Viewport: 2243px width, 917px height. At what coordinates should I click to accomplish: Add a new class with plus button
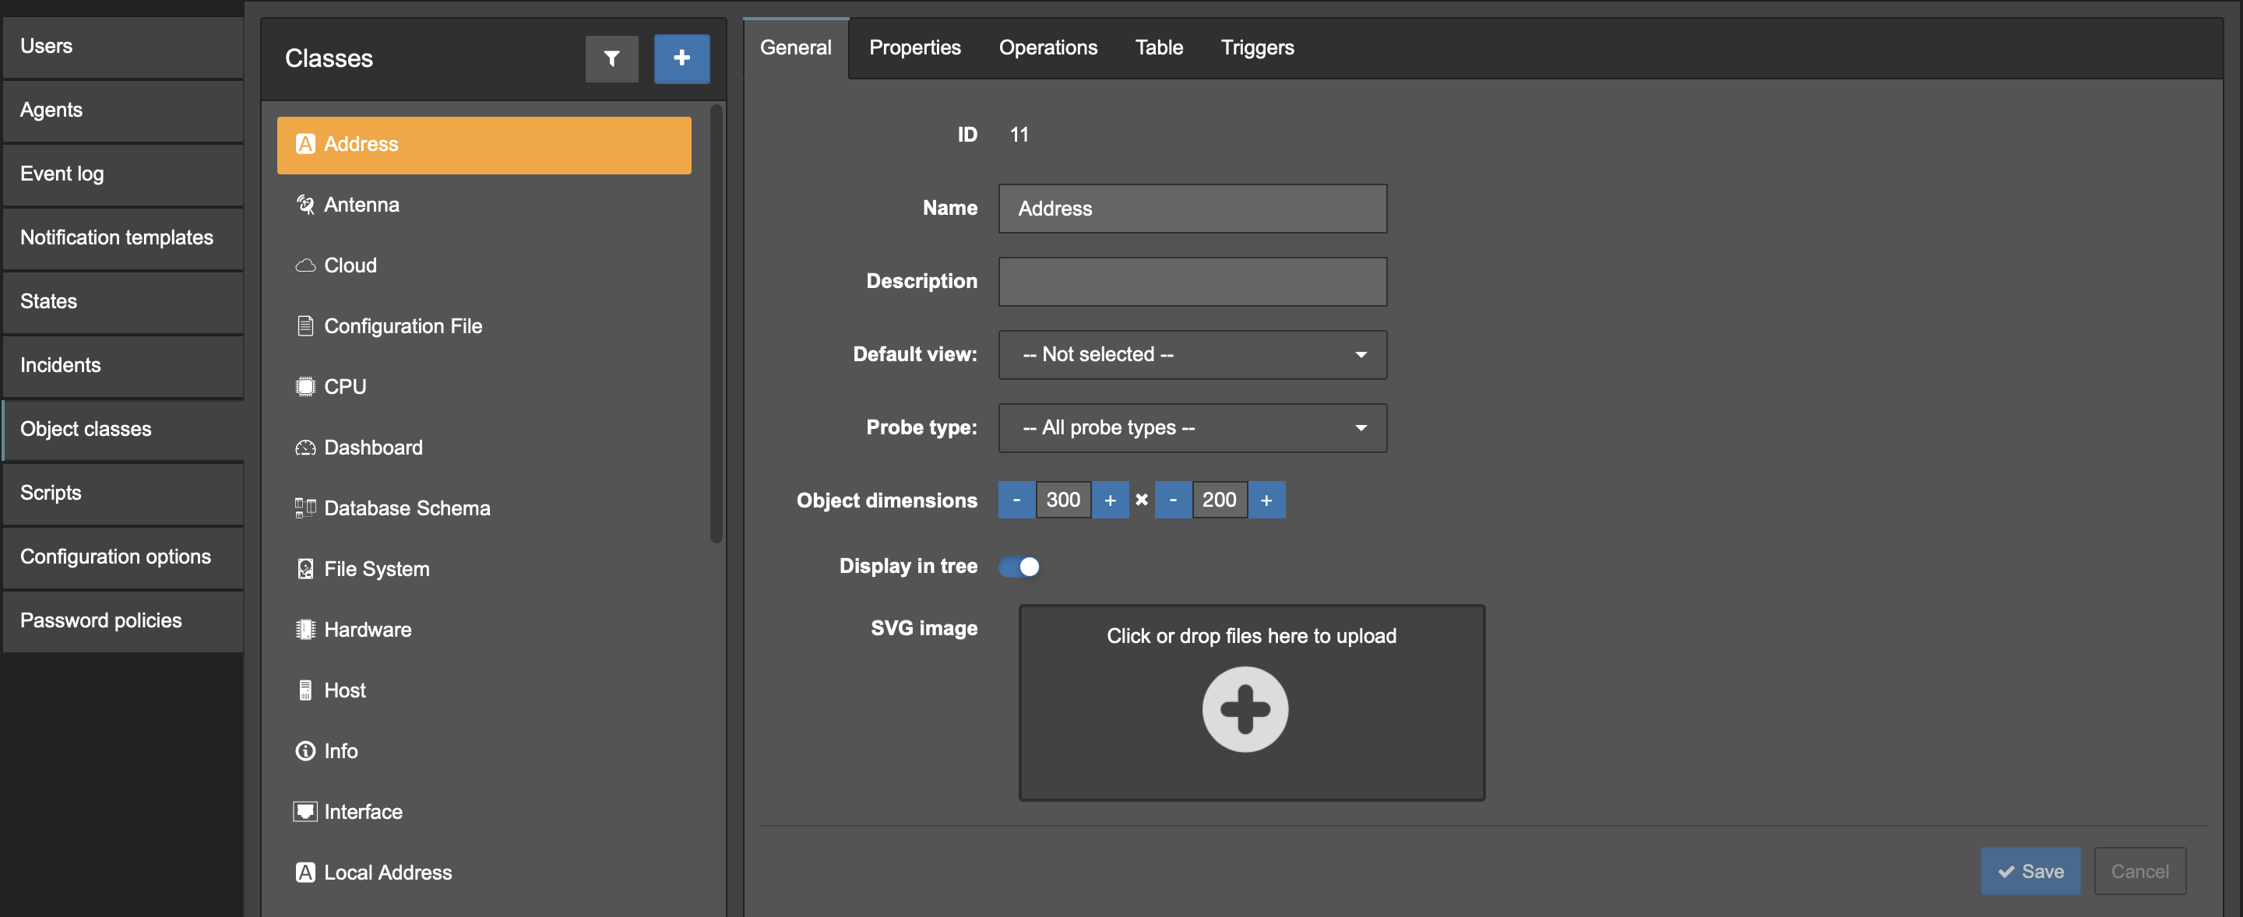[x=681, y=58]
